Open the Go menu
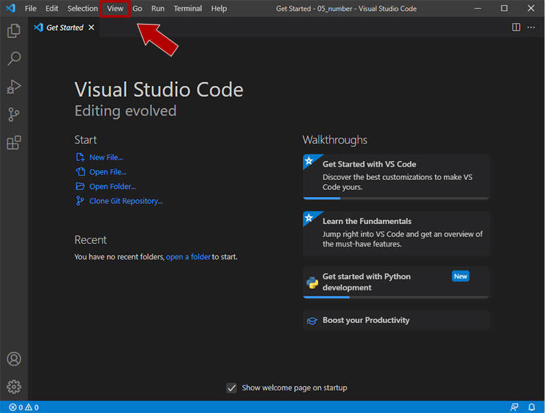The image size is (545, 413). point(138,8)
